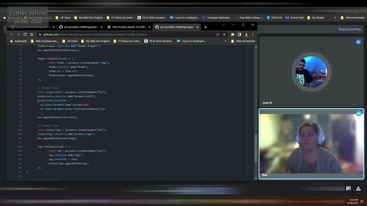Click the taskbar clock

coord(353,201)
